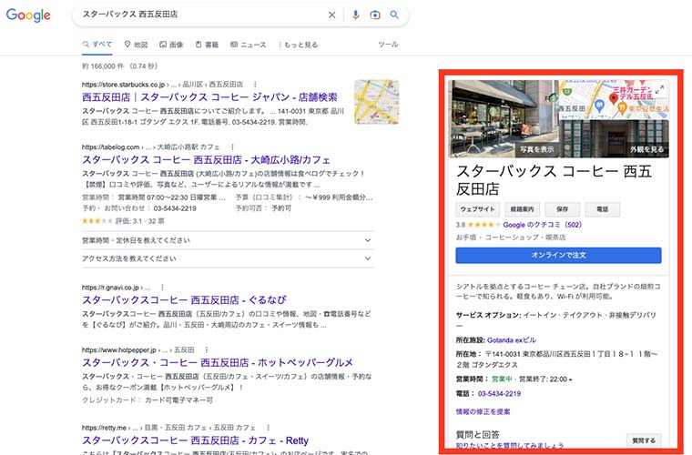Click the 経路案内 button
The width and height of the screenshot is (692, 455).
[x=522, y=209]
